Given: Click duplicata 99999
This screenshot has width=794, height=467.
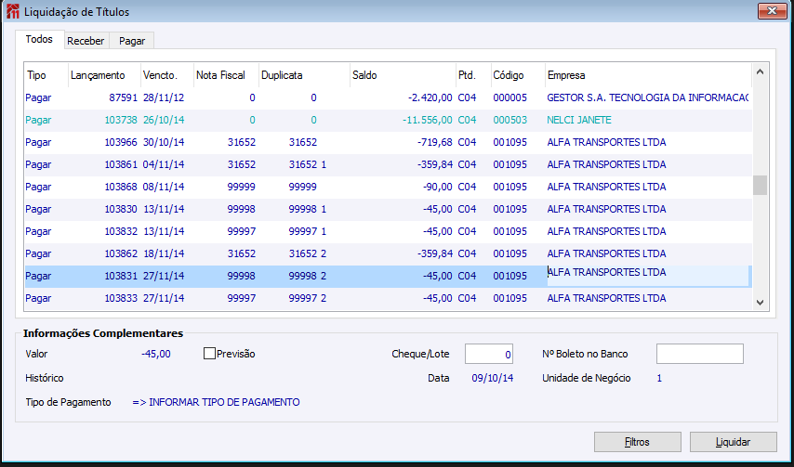Looking at the screenshot, I should [303, 187].
